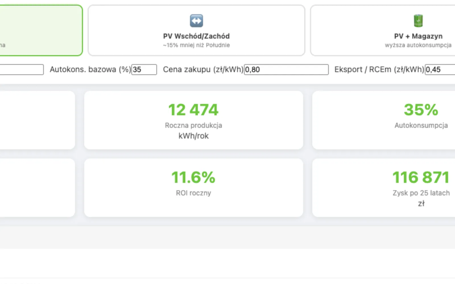Click the 35% Autokonsumpcja value
Image resolution: width=455 pixels, height=284 pixels.
click(421, 110)
